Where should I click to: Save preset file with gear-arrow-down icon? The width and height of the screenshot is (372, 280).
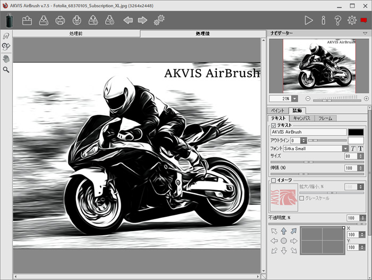(x=110, y=20)
